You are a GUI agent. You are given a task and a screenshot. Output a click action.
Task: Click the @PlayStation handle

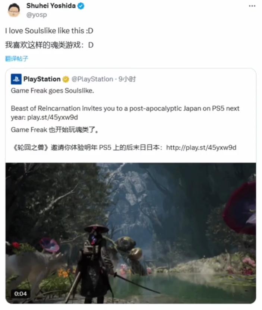click(92, 79)
